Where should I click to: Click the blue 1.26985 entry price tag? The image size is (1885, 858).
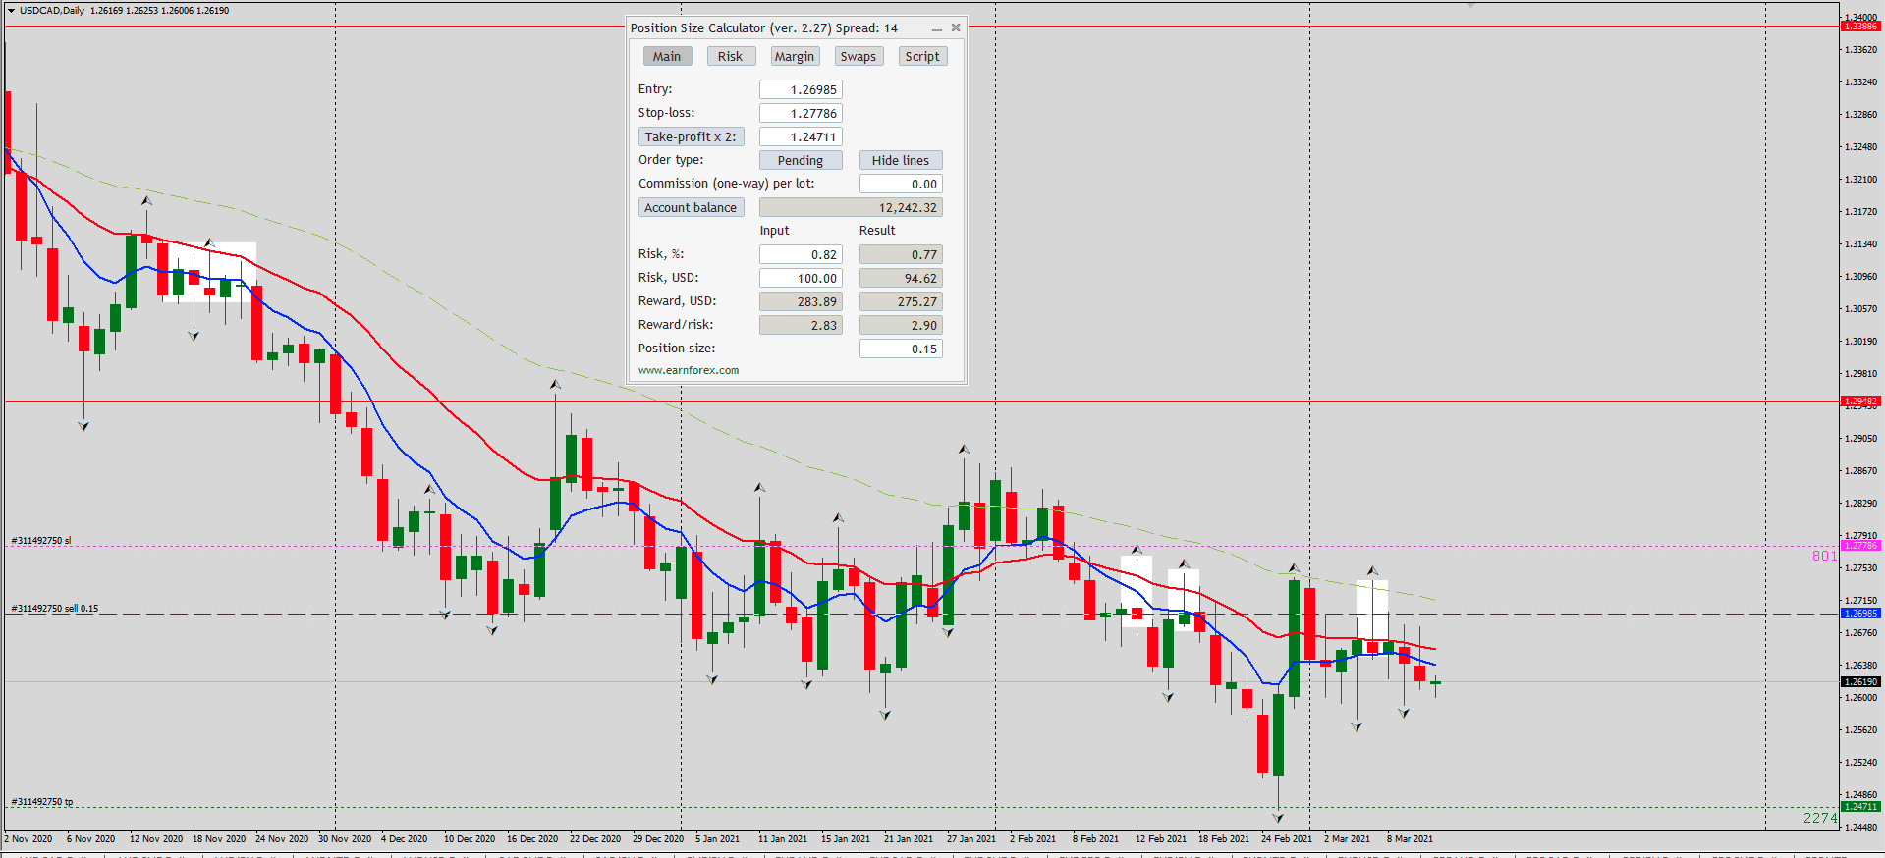click(1860, 614)
